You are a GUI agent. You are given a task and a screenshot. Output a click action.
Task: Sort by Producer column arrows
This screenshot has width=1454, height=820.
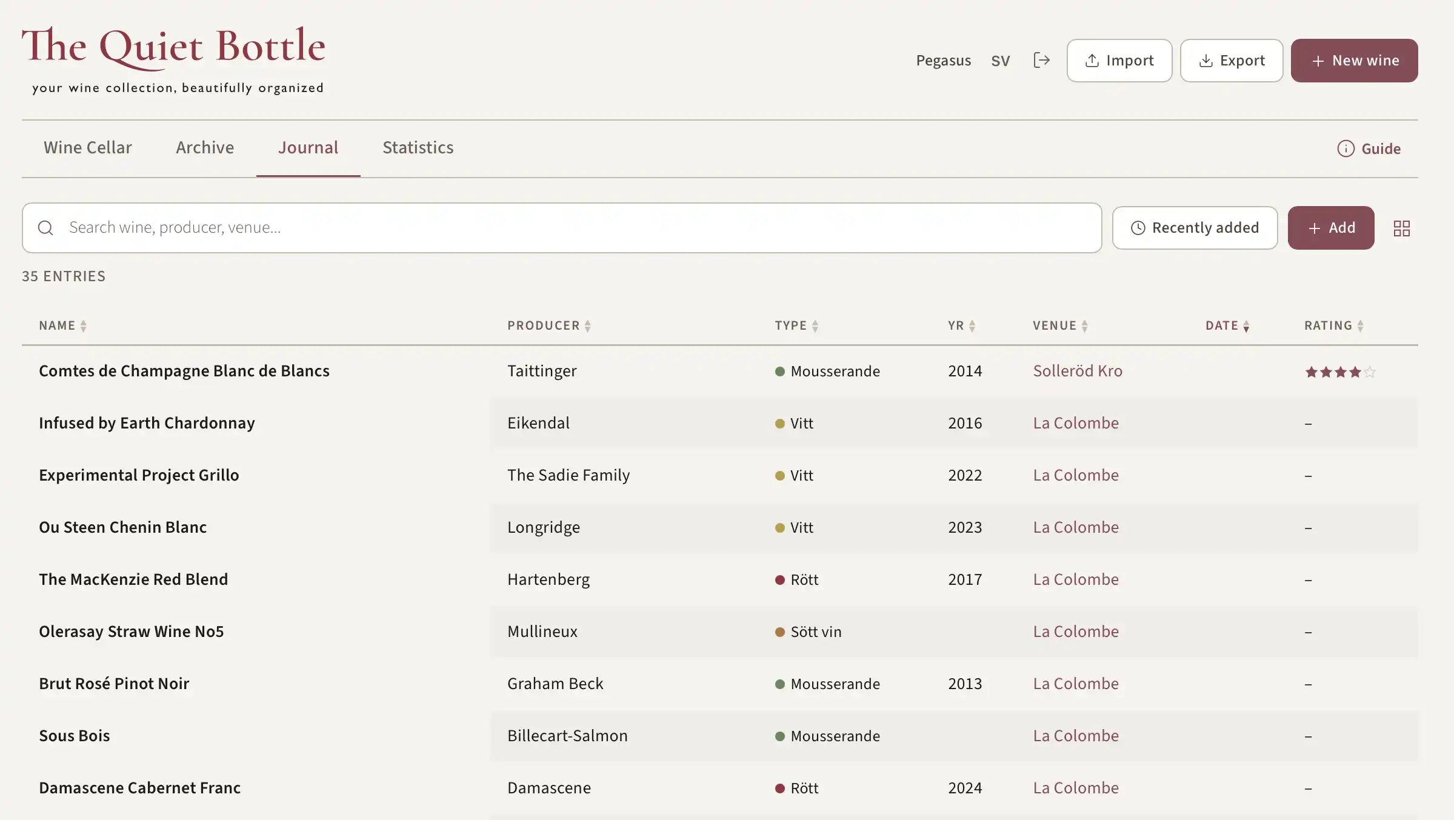pos(587,326)
